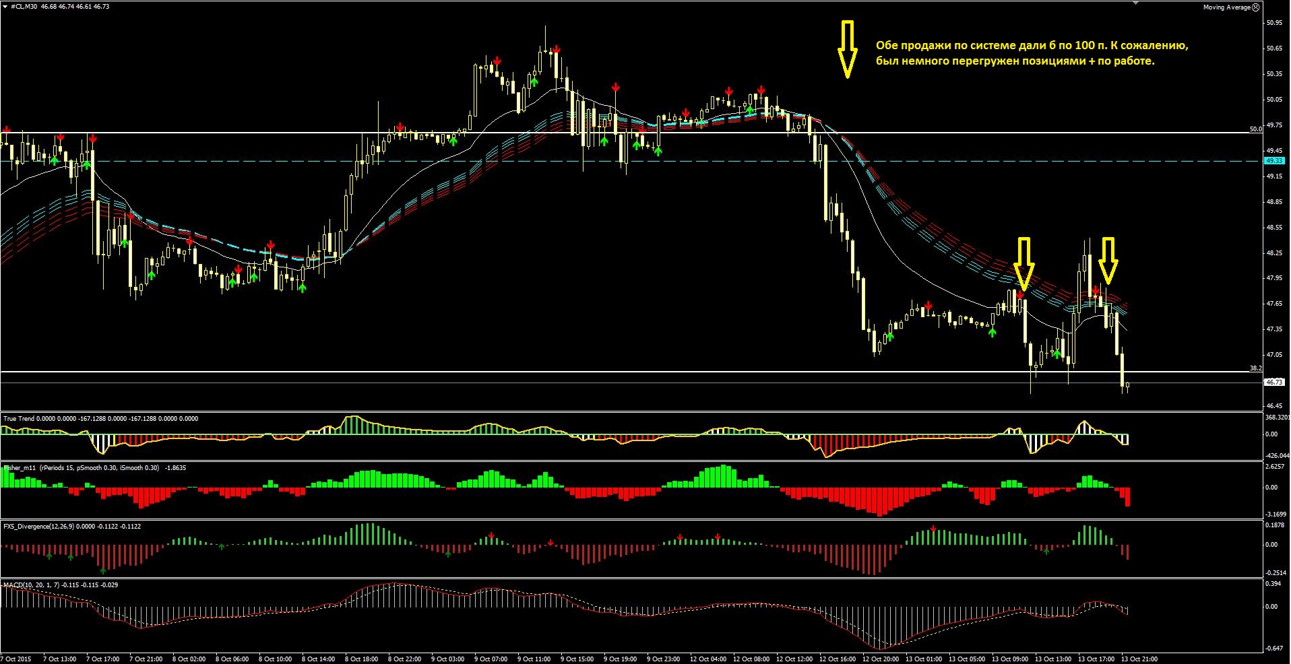This screenshot has height=664, width=1291.
Task: Click the -0.2514 divergence scale value
Action: (1276, 573)
